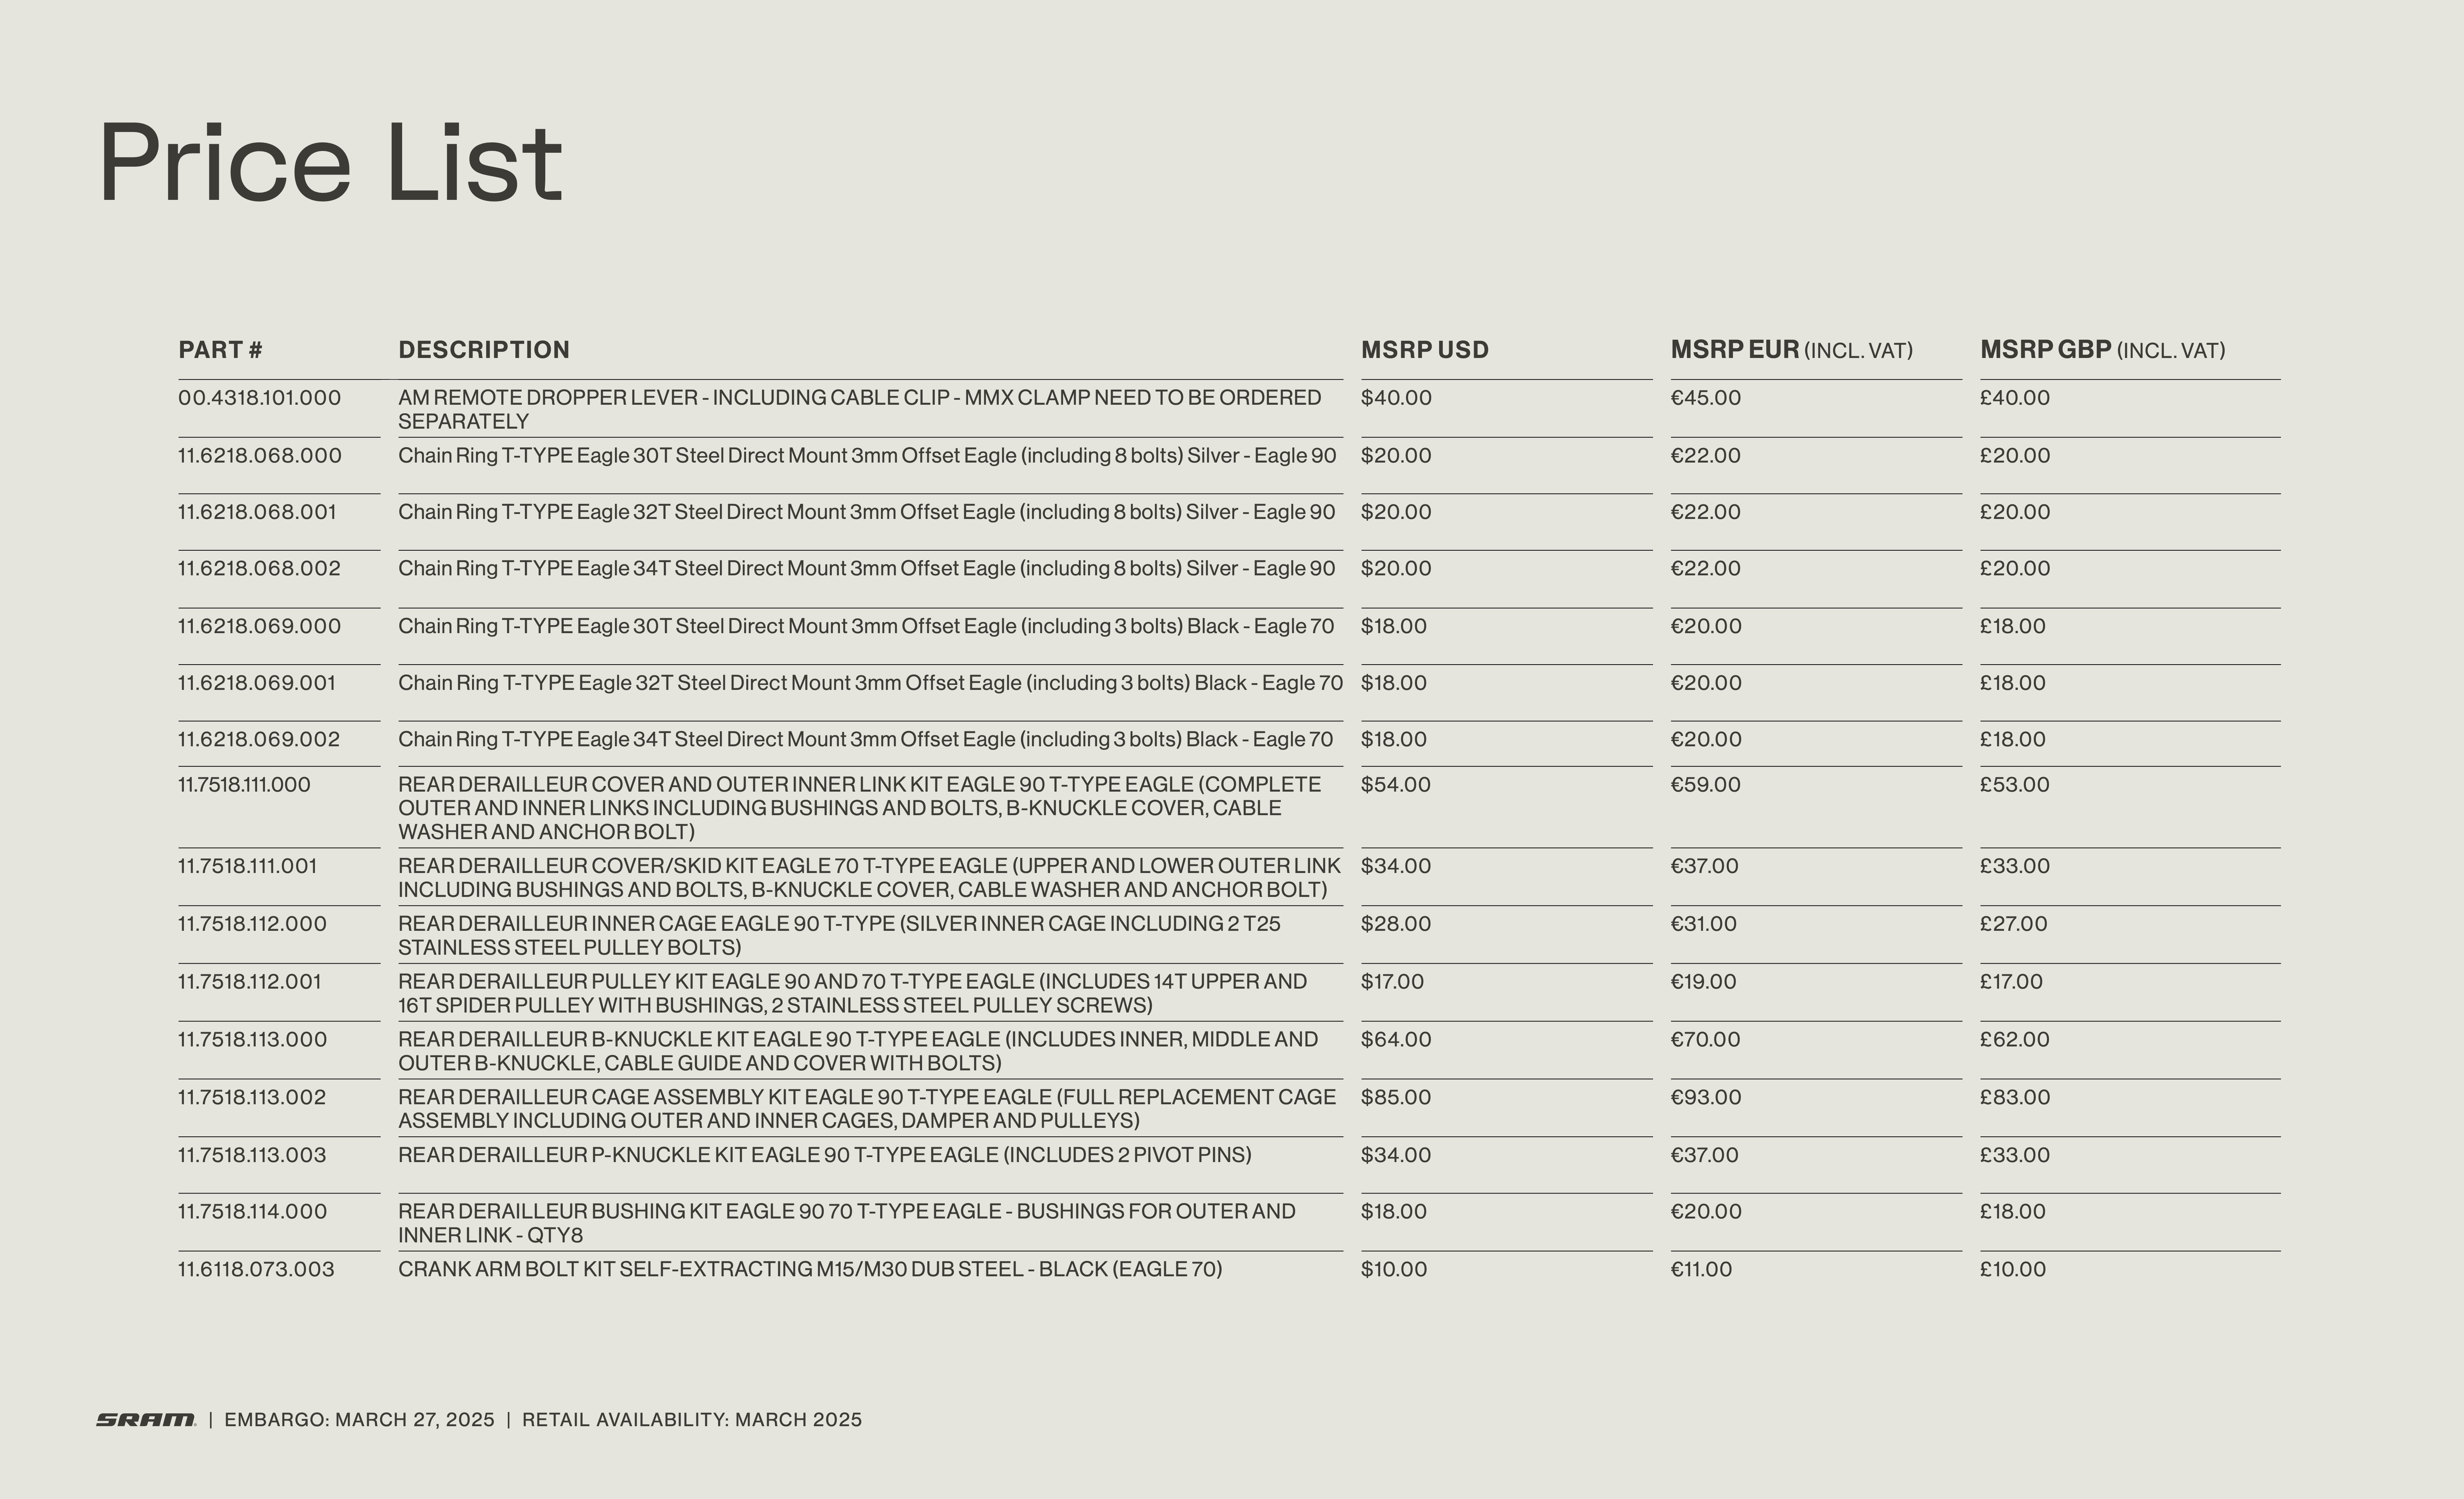Select part number 11.7518.112.001
The image size is (2464, 1499).
(250, 981)
